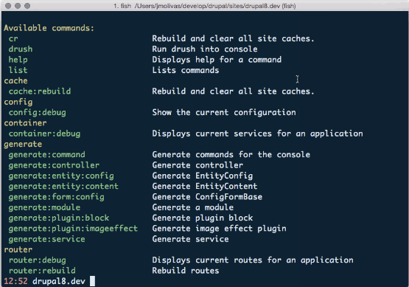The height and width of the screenshot is (287, 409).
Task: Click the yellow minimize window button
Action: (x=18, y=6)
